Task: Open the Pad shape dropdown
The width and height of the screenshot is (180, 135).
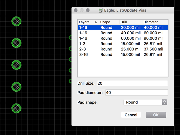Action: pos(145,102)
